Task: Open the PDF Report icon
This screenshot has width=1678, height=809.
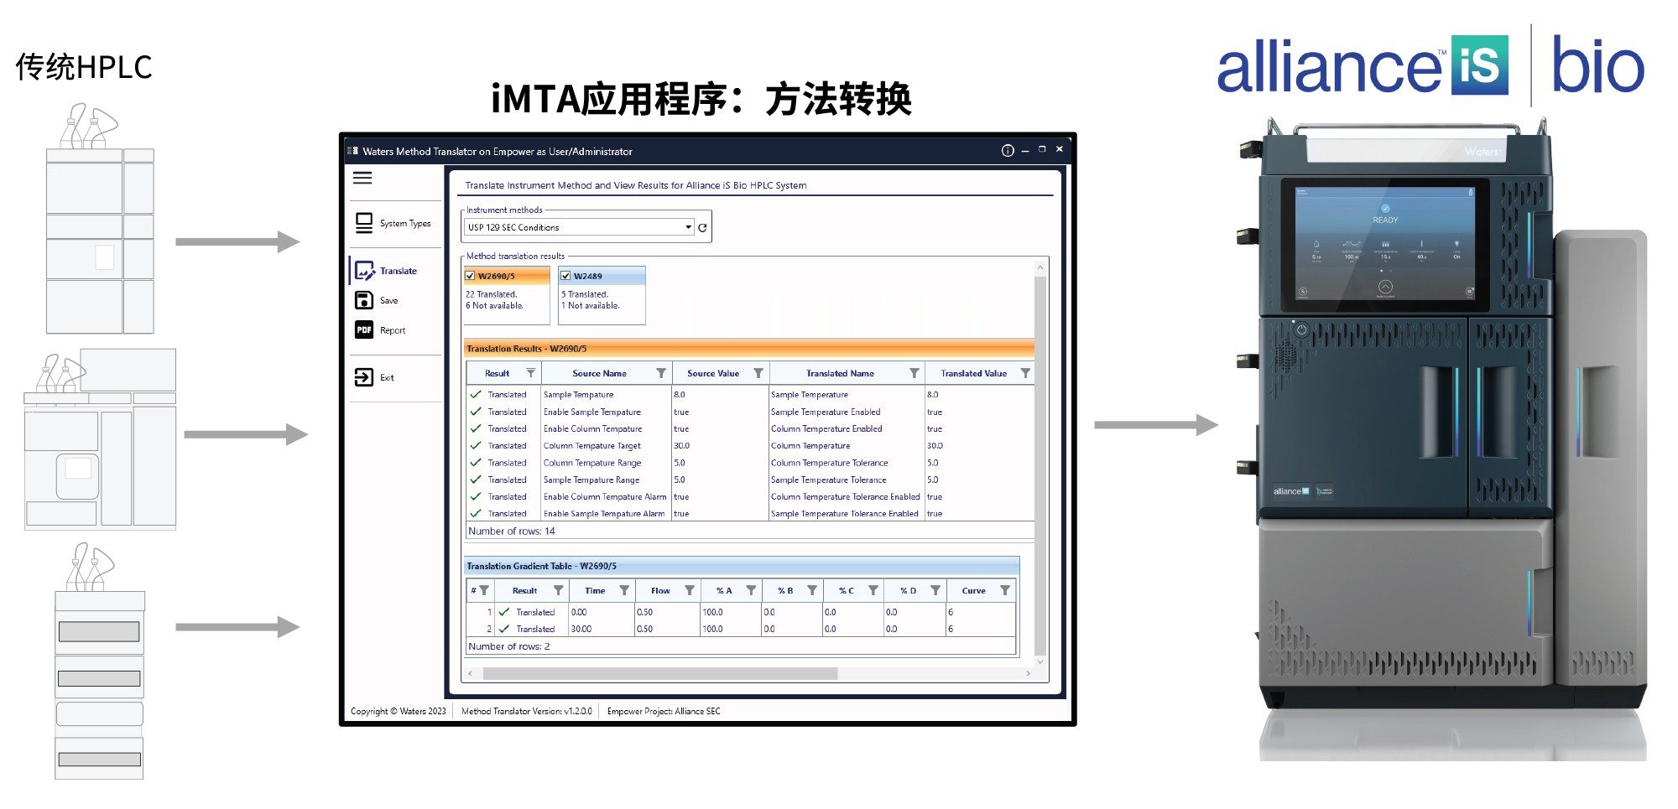Action: click(x=364, y=330)
